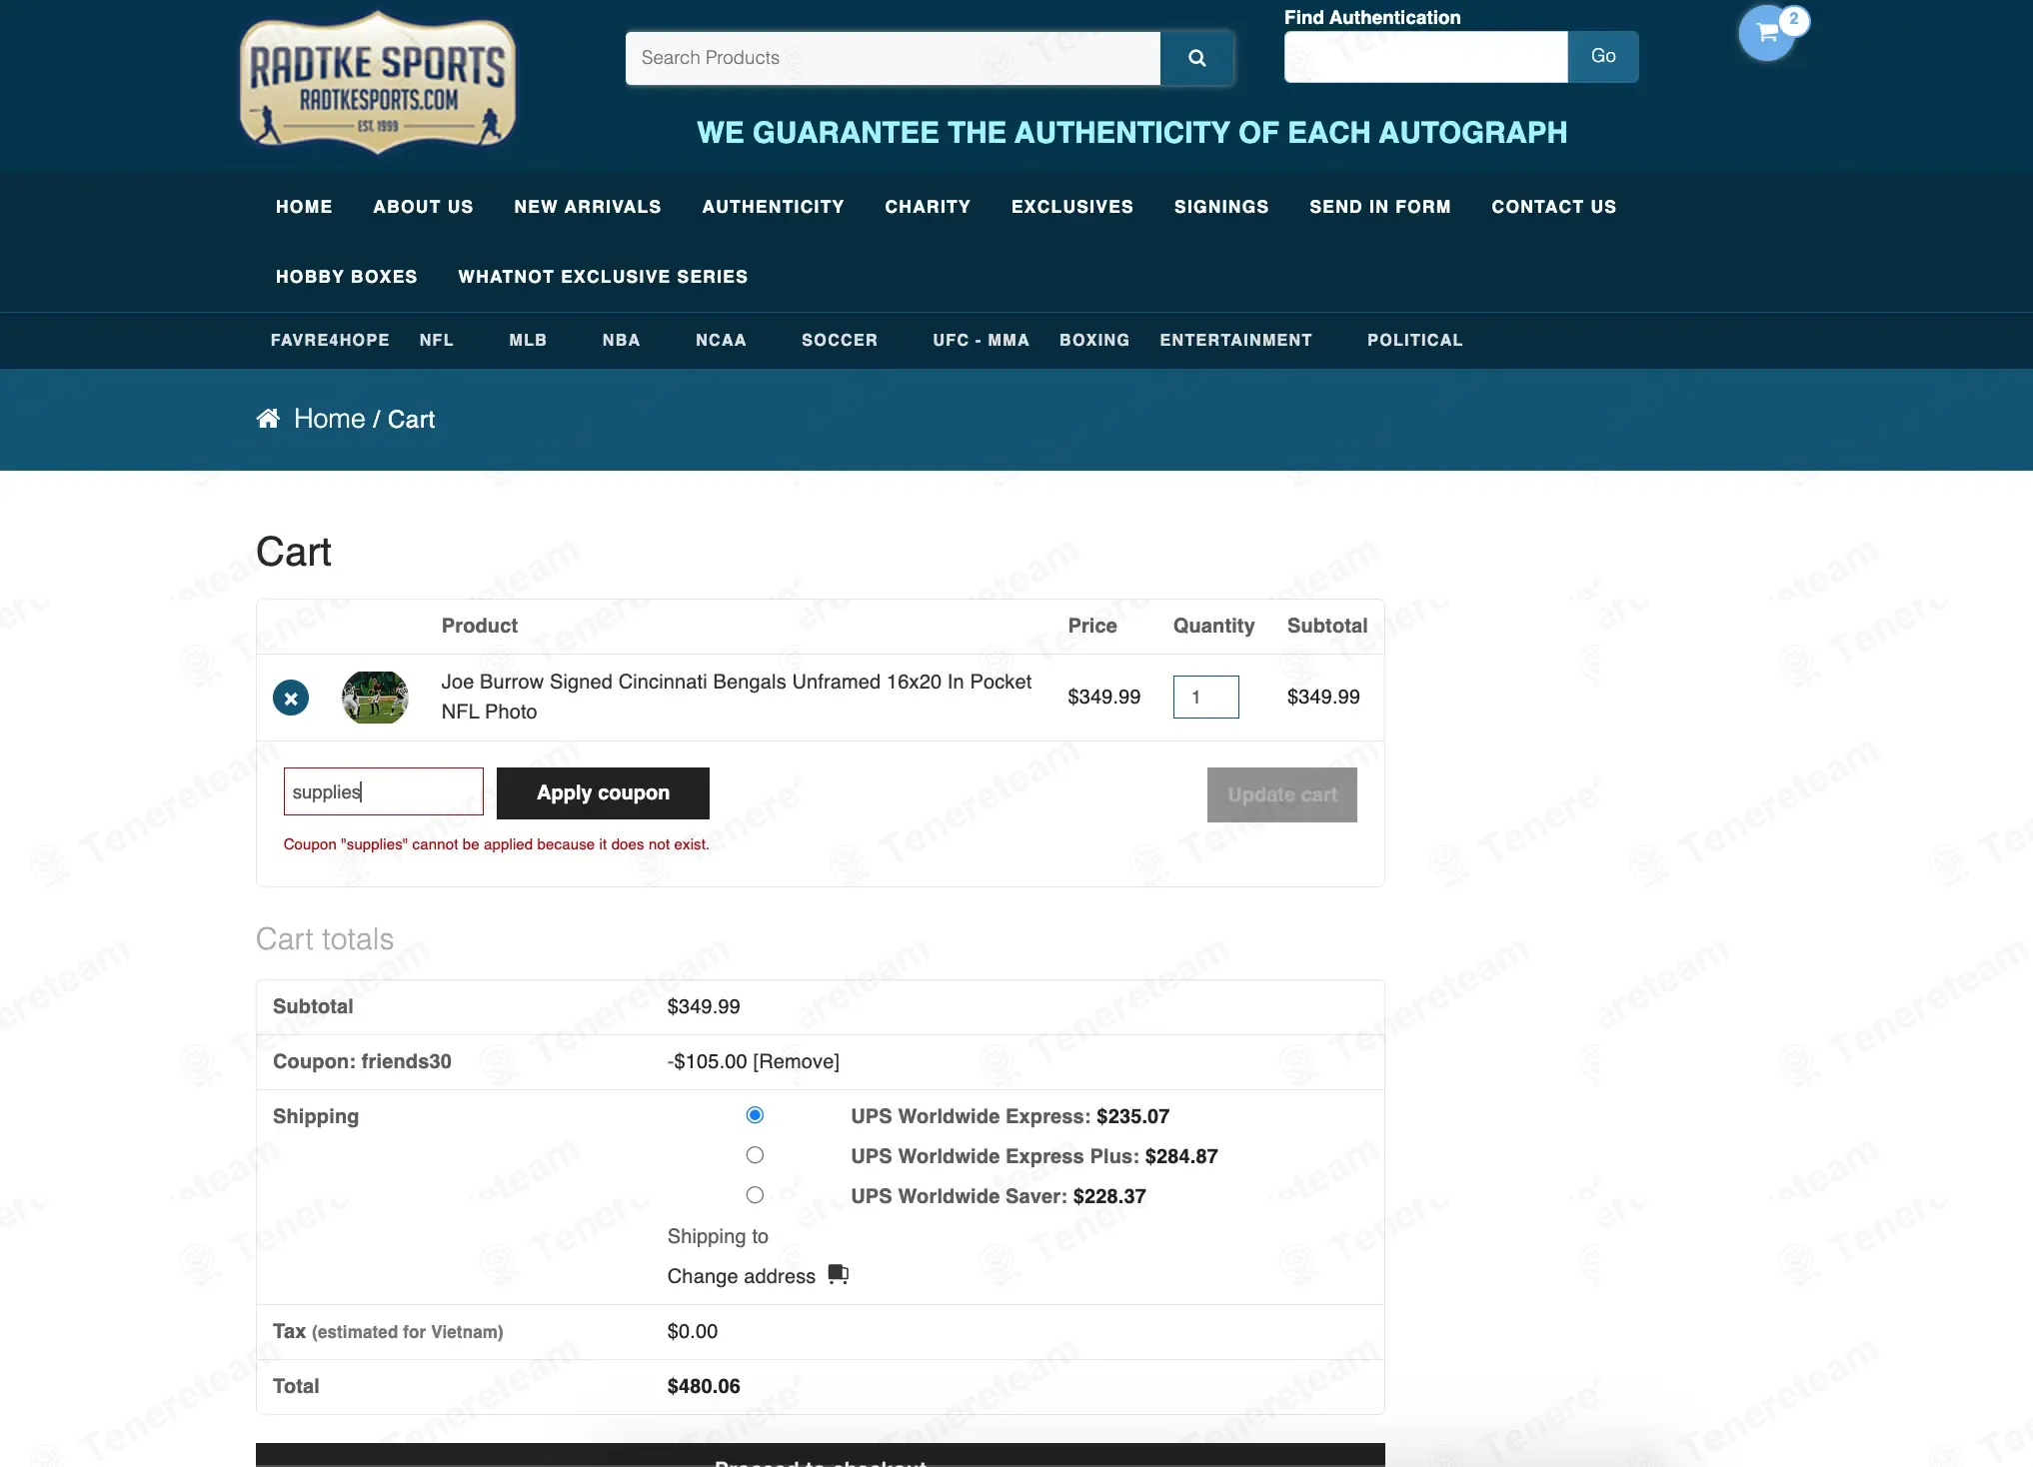Open the ENTERTAINMENT category
2033x1467 pixels.
1235,340
